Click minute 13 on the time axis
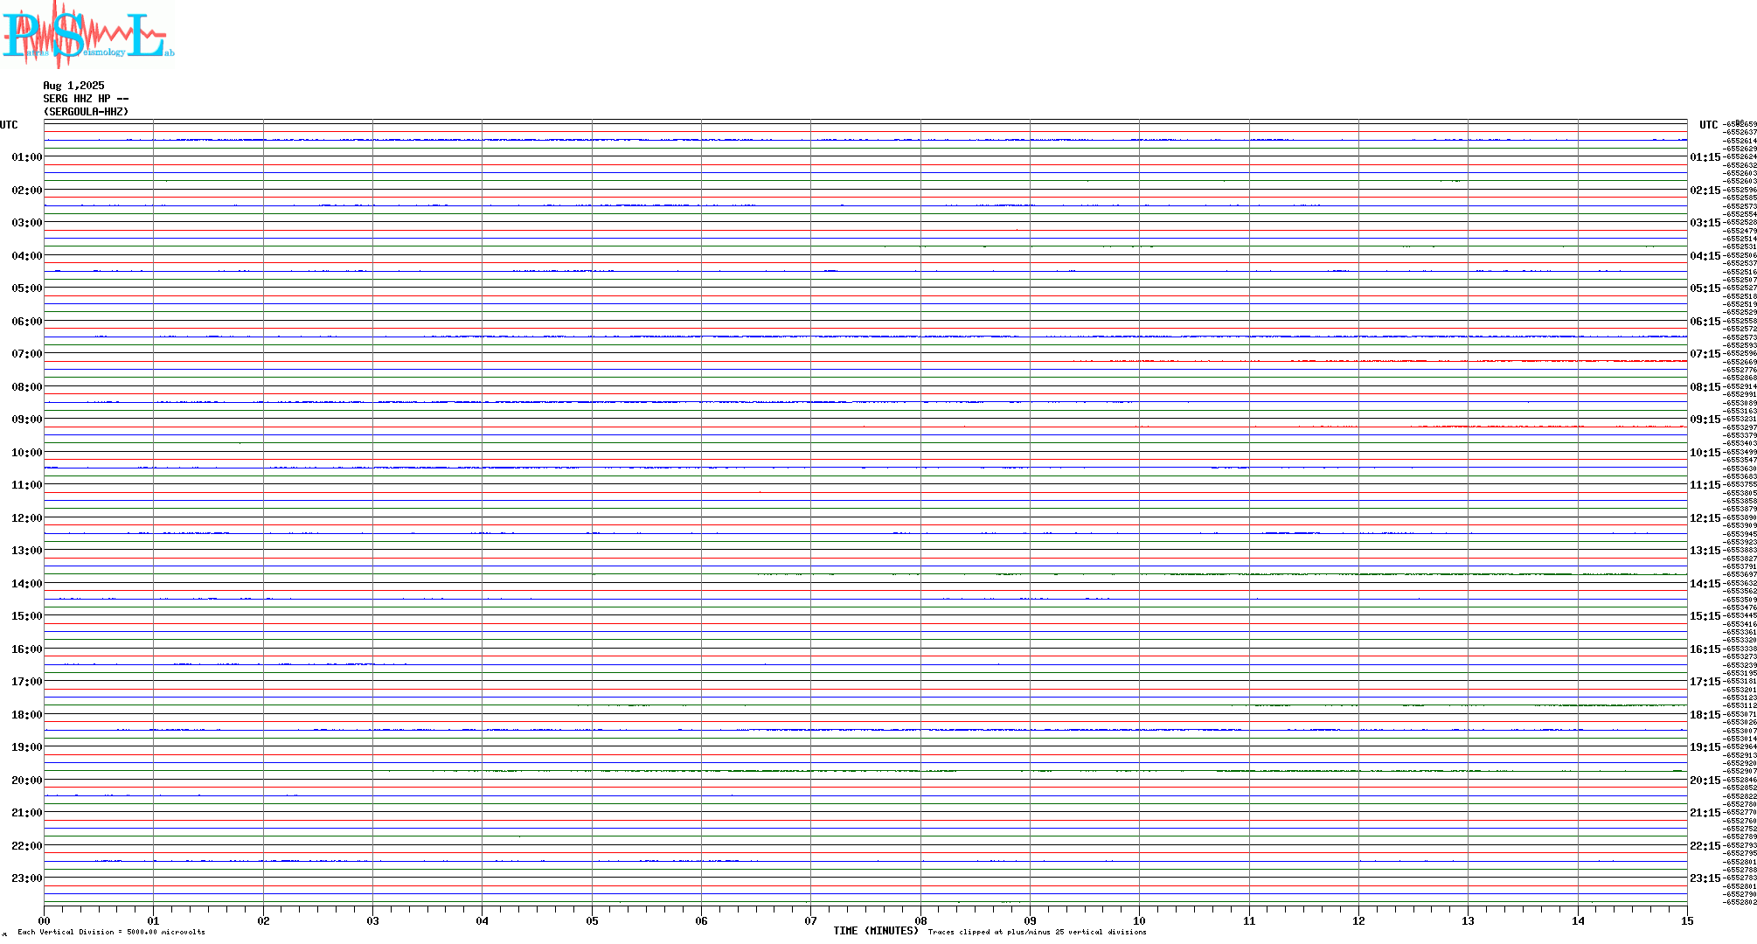The height and width of the screenshot is (944, 1757). click(1468, 920)
